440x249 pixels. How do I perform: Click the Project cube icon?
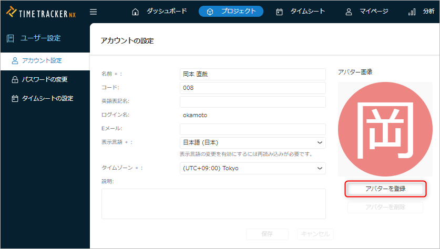pyautogui.click(x=210, y=12)
